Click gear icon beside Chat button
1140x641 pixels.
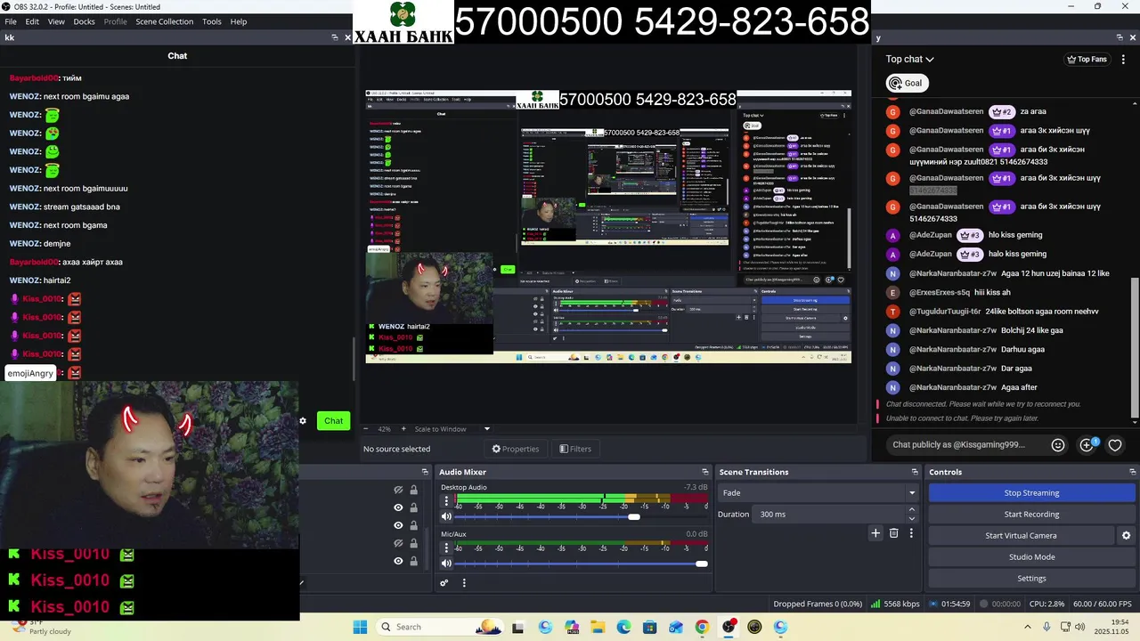(x=303, y=421)
